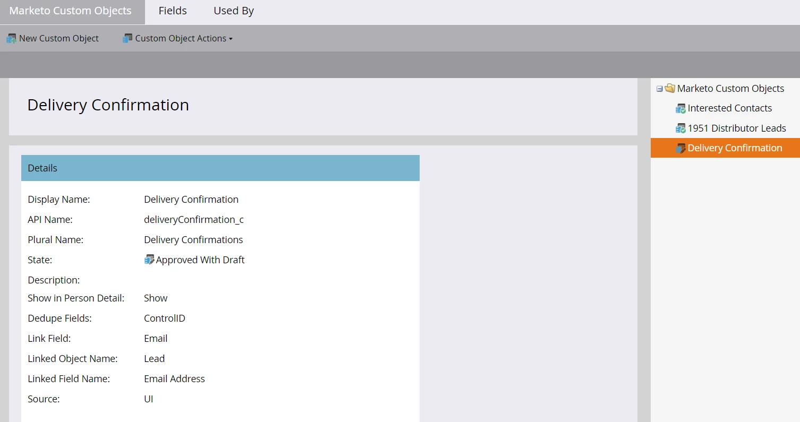Viewport: 800px width, 422px height.
Task: Click the Linked Object Name: label
Action: [73, 359]
